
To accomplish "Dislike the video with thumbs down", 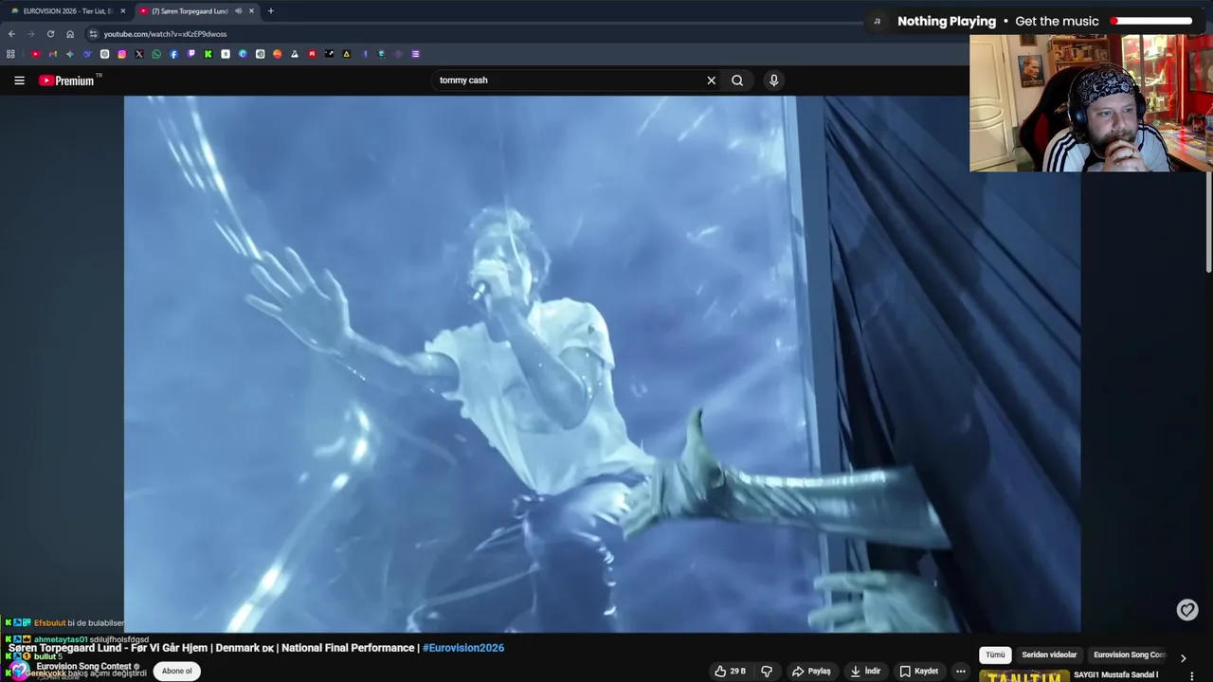I will (767, 671).
